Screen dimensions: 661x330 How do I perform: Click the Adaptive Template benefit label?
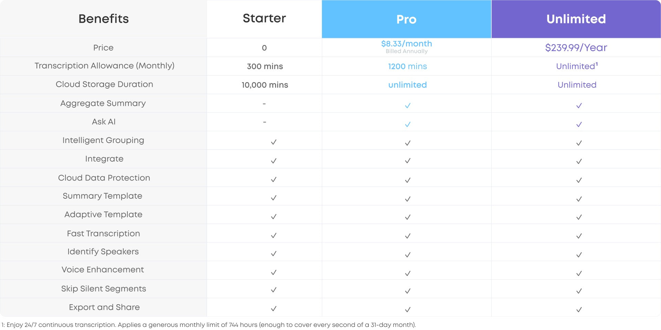tap(103, 214)
